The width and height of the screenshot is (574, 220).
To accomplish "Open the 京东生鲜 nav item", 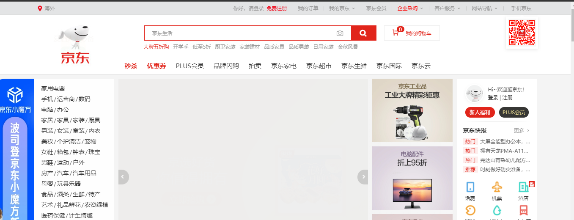I will tap(354, 66).
